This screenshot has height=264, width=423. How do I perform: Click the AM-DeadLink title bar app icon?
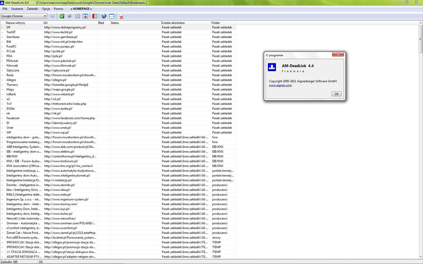tap(2, 3)
